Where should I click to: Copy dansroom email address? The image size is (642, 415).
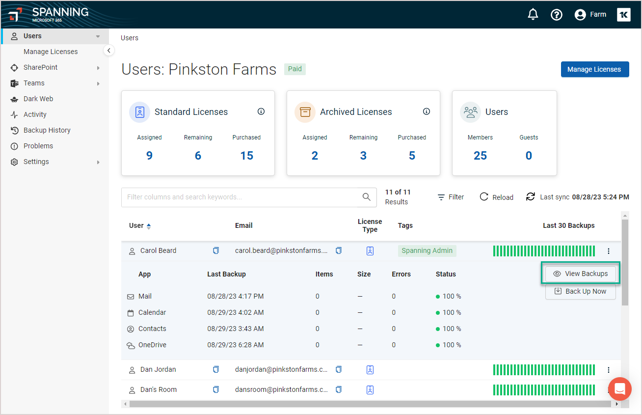pyautogui.click(x=339, y=389)
